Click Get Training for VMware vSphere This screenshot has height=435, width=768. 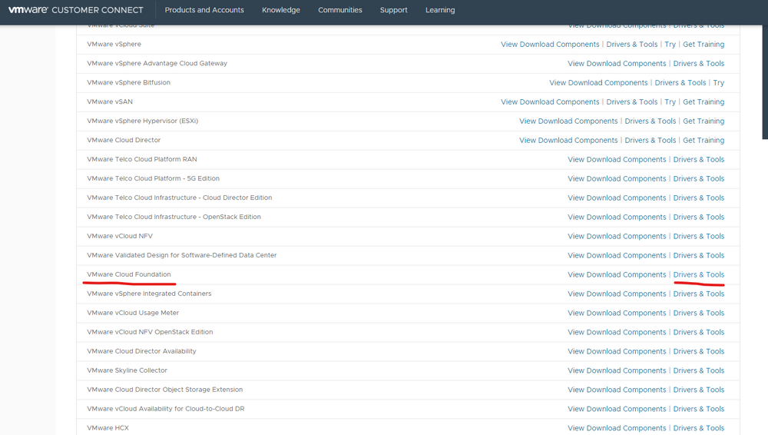[x=703, y=44]
